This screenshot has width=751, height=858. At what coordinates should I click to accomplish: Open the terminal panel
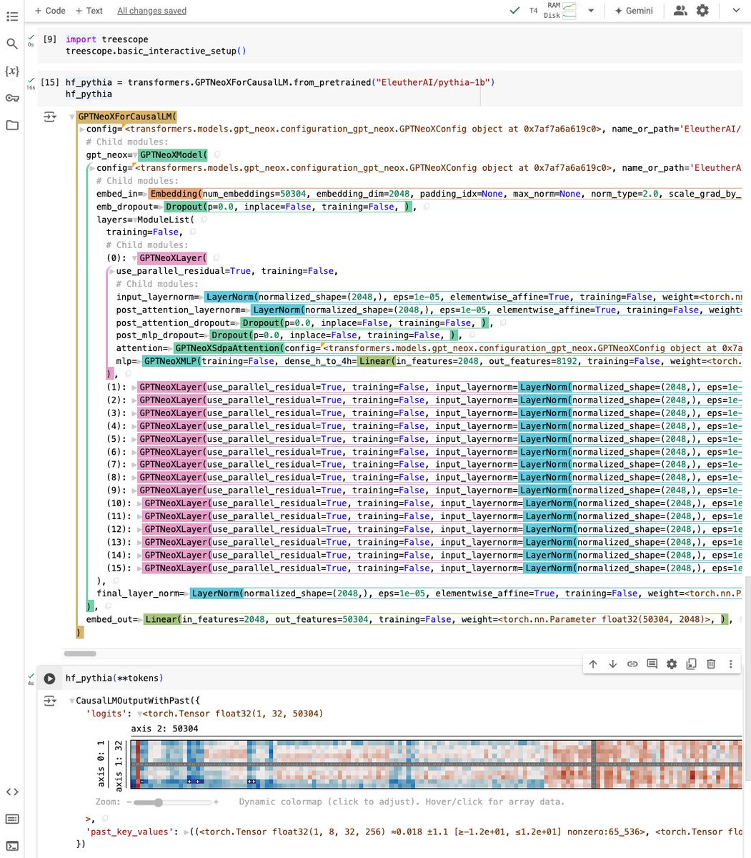[x=12, y=847]
